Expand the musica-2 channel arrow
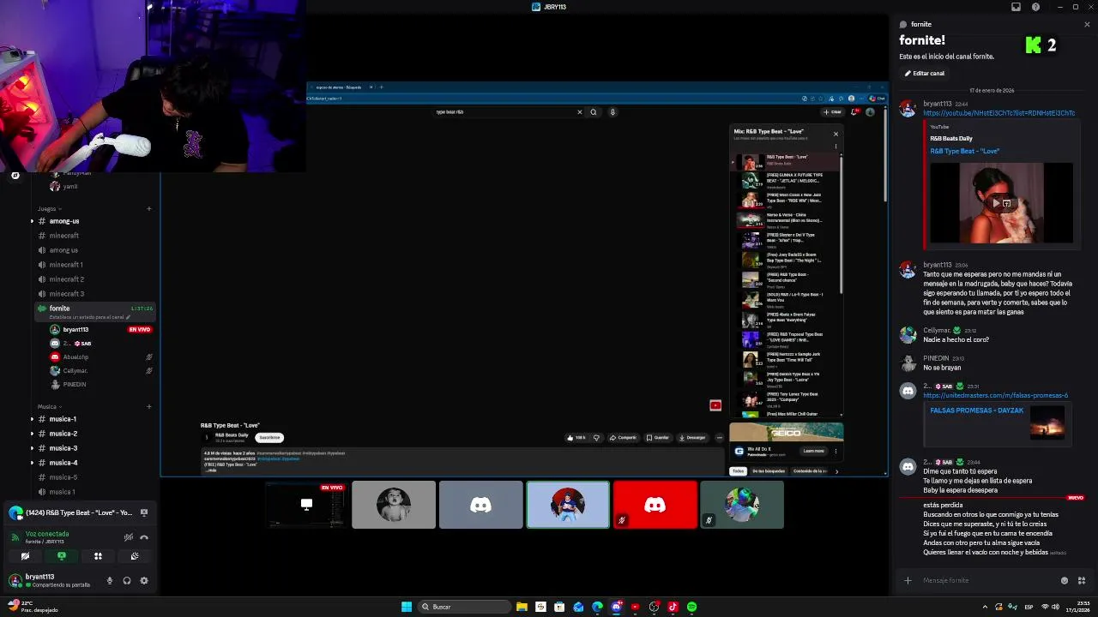The image size is (1098, 617). coord(32,434)
